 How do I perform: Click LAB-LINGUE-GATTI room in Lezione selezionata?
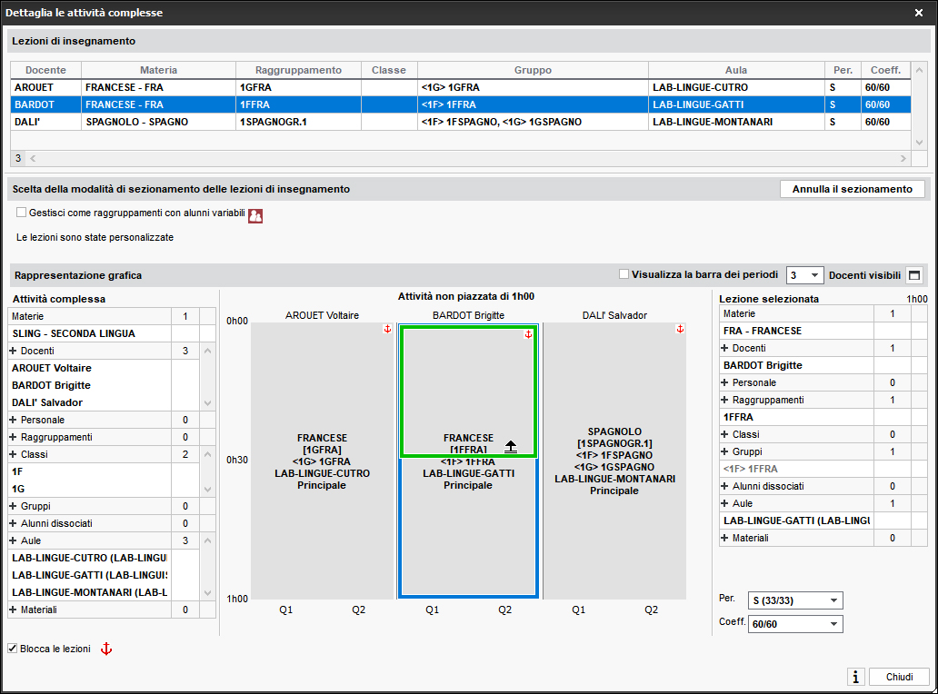797,520
